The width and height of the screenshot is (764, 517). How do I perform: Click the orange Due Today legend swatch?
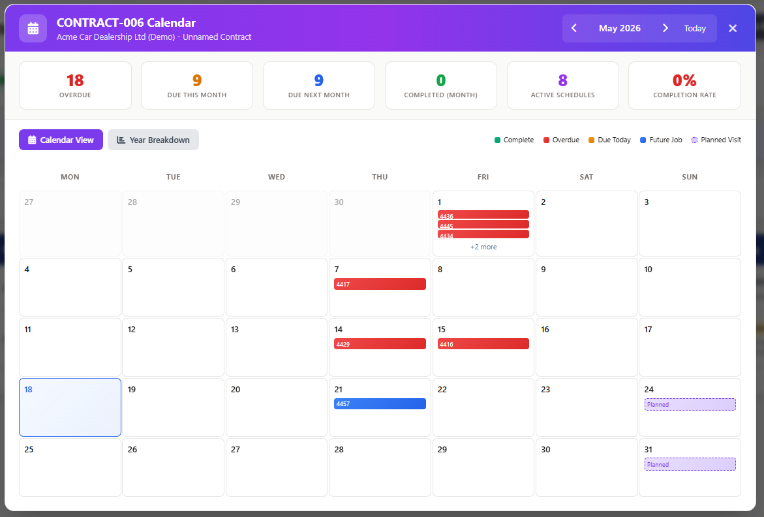click(x=592, y=140)
